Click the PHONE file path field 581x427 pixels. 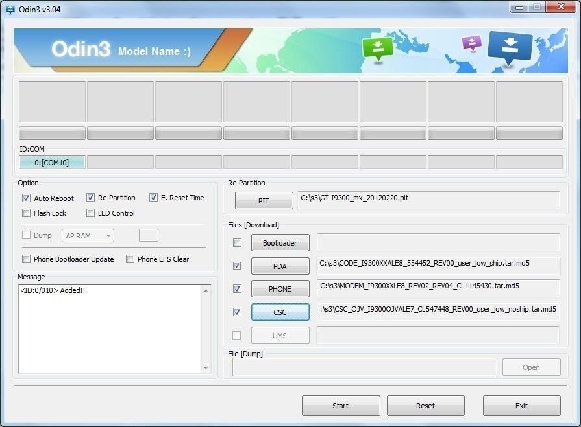(x=438, y=288)
